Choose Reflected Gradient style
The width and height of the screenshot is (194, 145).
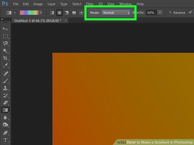tap(74, 12)
